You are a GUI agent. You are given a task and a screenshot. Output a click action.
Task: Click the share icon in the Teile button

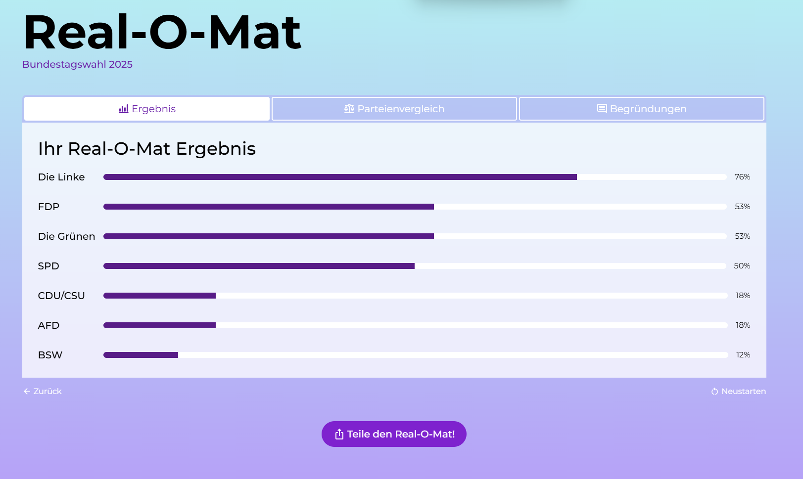coord(339,434)
